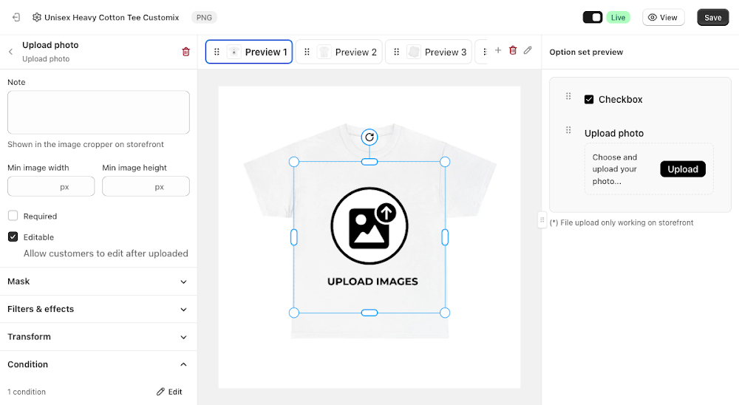Click the 'Choose and upload your photo...' text
This screenshot has width=739, height=405.
(x=615, y=169)
